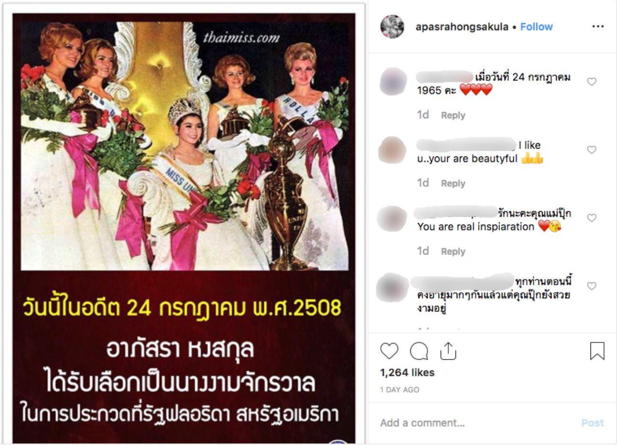Reply to the 24 กรกฎาคม 1965 comment

click(x=453, y=115)
